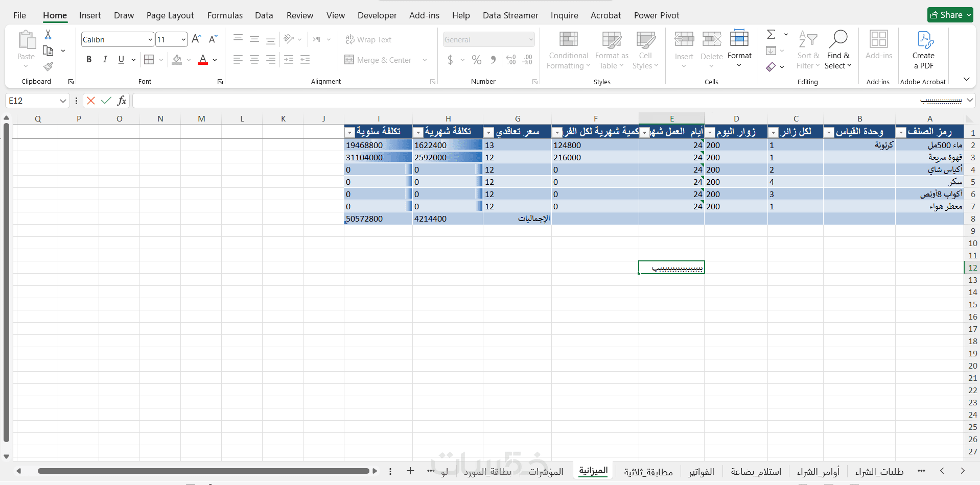
Task: Expand the Name Box dropdown arrow
Action: 63,101
